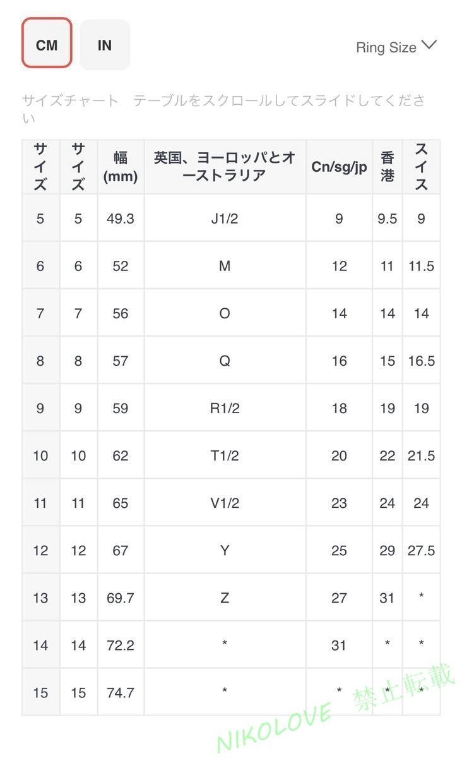Select the Z size cell
Screen dimensions: 462x758
click(223, 597)
